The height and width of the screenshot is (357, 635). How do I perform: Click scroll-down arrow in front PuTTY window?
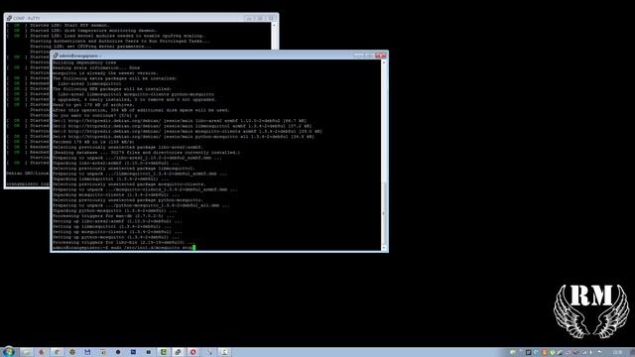point(384,248)
